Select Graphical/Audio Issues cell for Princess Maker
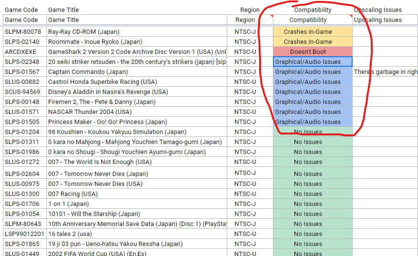 point(313,122)
